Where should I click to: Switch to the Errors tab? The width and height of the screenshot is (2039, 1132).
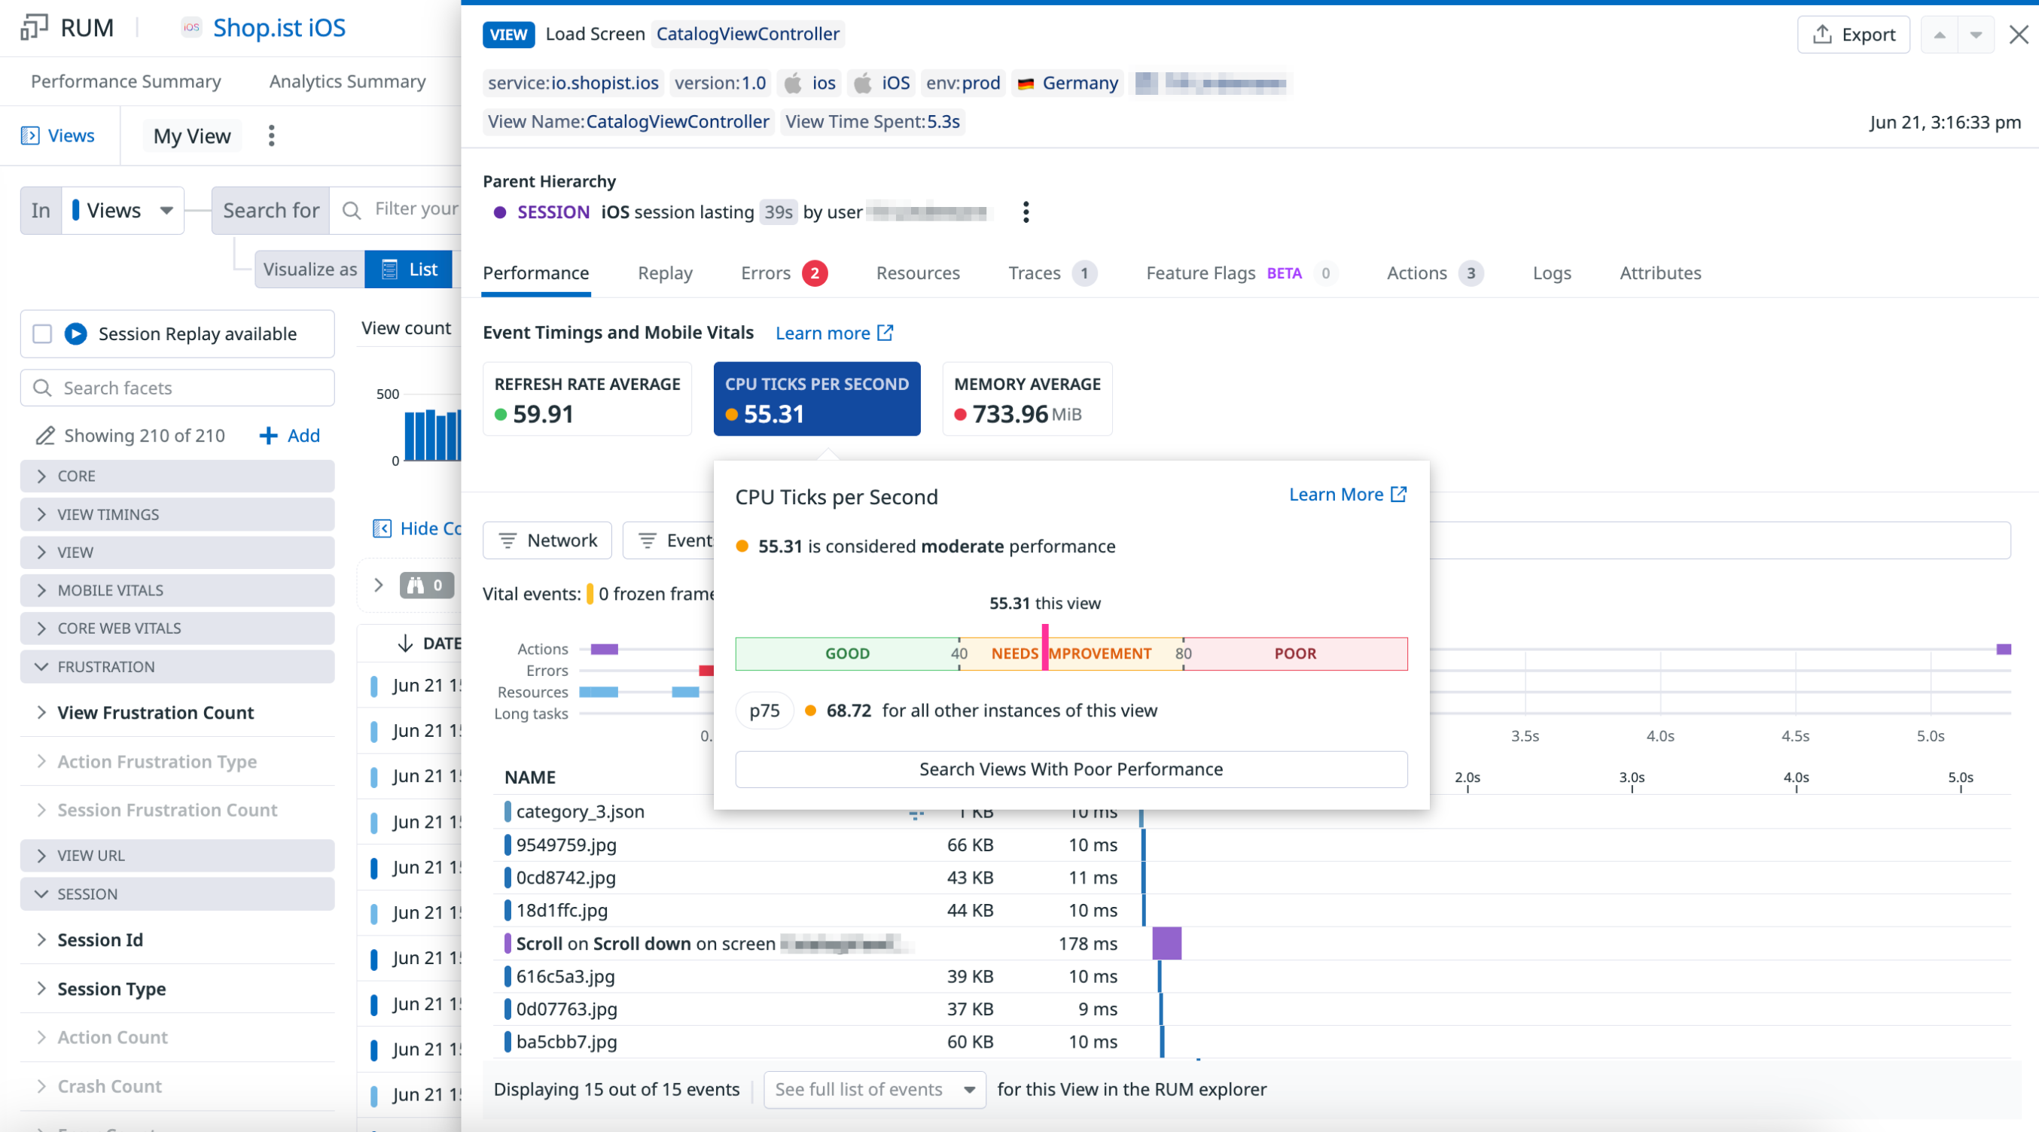[x=767, y=273]
